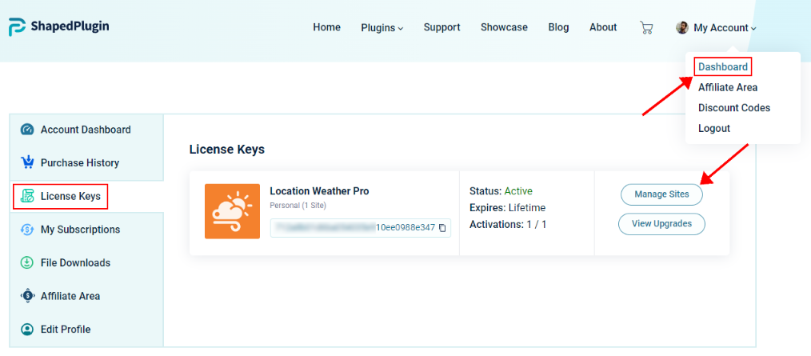The image size is (811, 356).
Task: Click the Location Weather Pro orange thumbnail
Action: click(x=232, y=211)
